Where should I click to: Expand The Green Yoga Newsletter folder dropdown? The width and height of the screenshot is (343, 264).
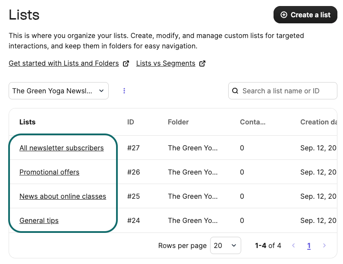[x=58, y=91]
